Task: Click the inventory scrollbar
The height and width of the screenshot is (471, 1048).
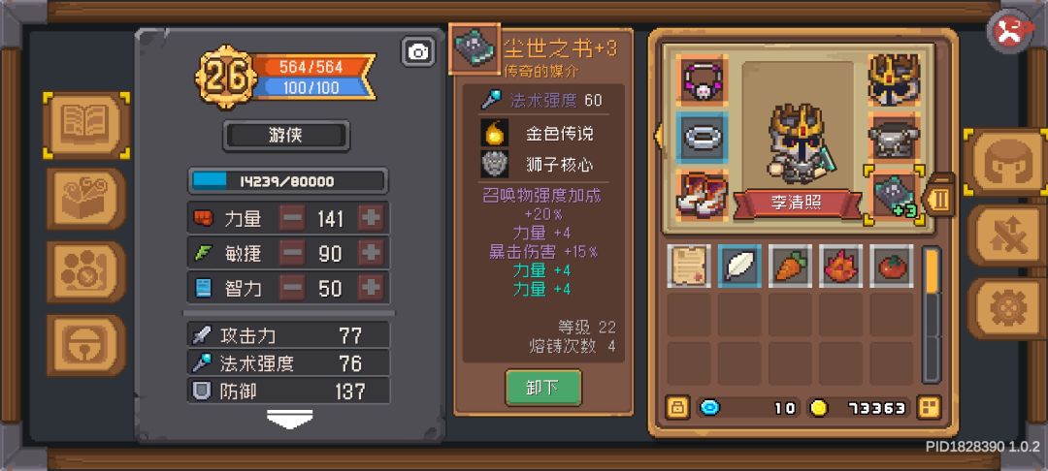Action: point(932,315)
